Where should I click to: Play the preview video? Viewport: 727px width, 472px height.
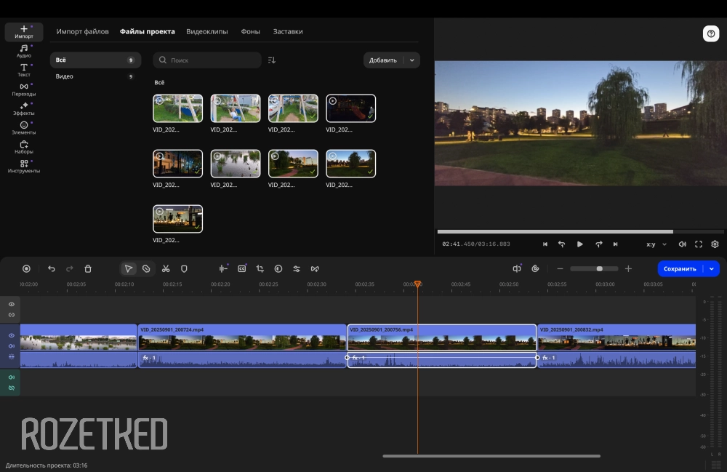point(579,244)
